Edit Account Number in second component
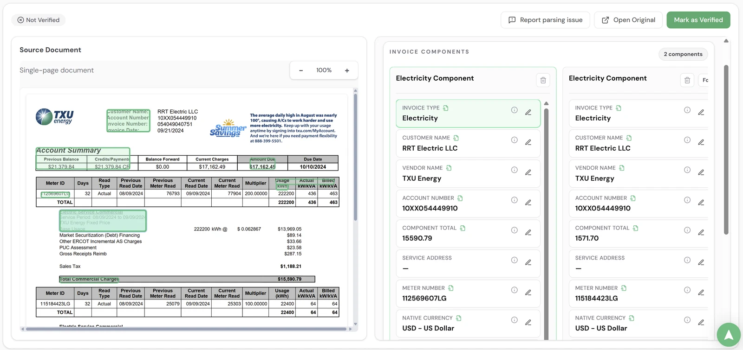This screenshot has width=743, height=350. tap(701, 203)
